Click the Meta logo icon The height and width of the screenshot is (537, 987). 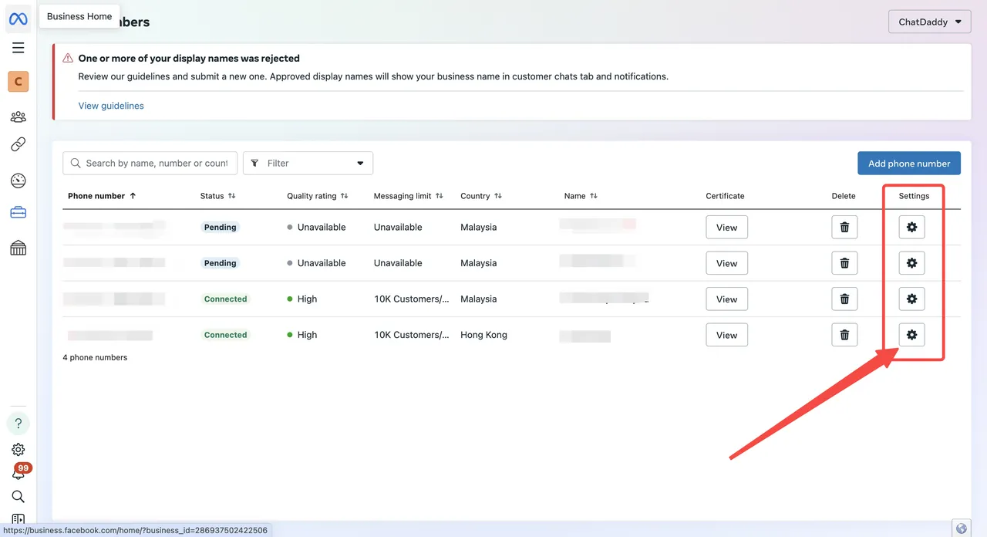coord(19,19)
